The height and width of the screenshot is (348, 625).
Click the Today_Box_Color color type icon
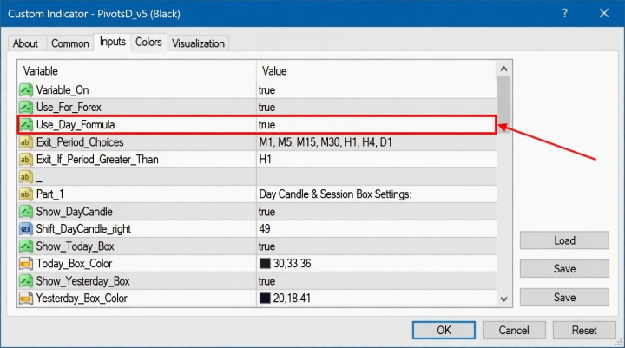tap(26, 264)
